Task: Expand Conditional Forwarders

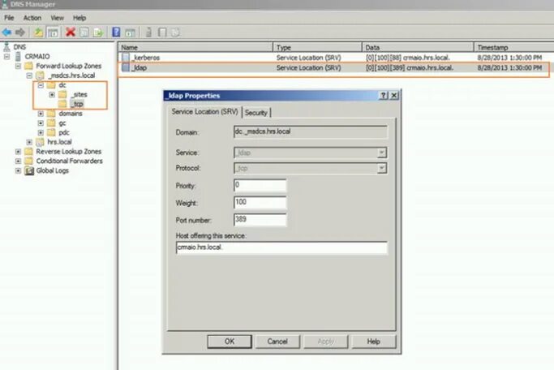Action: 18,161
